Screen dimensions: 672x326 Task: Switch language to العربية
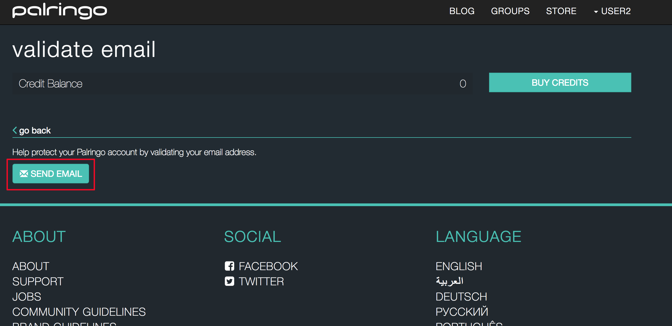pyautogui.click(x=450, y=281)
